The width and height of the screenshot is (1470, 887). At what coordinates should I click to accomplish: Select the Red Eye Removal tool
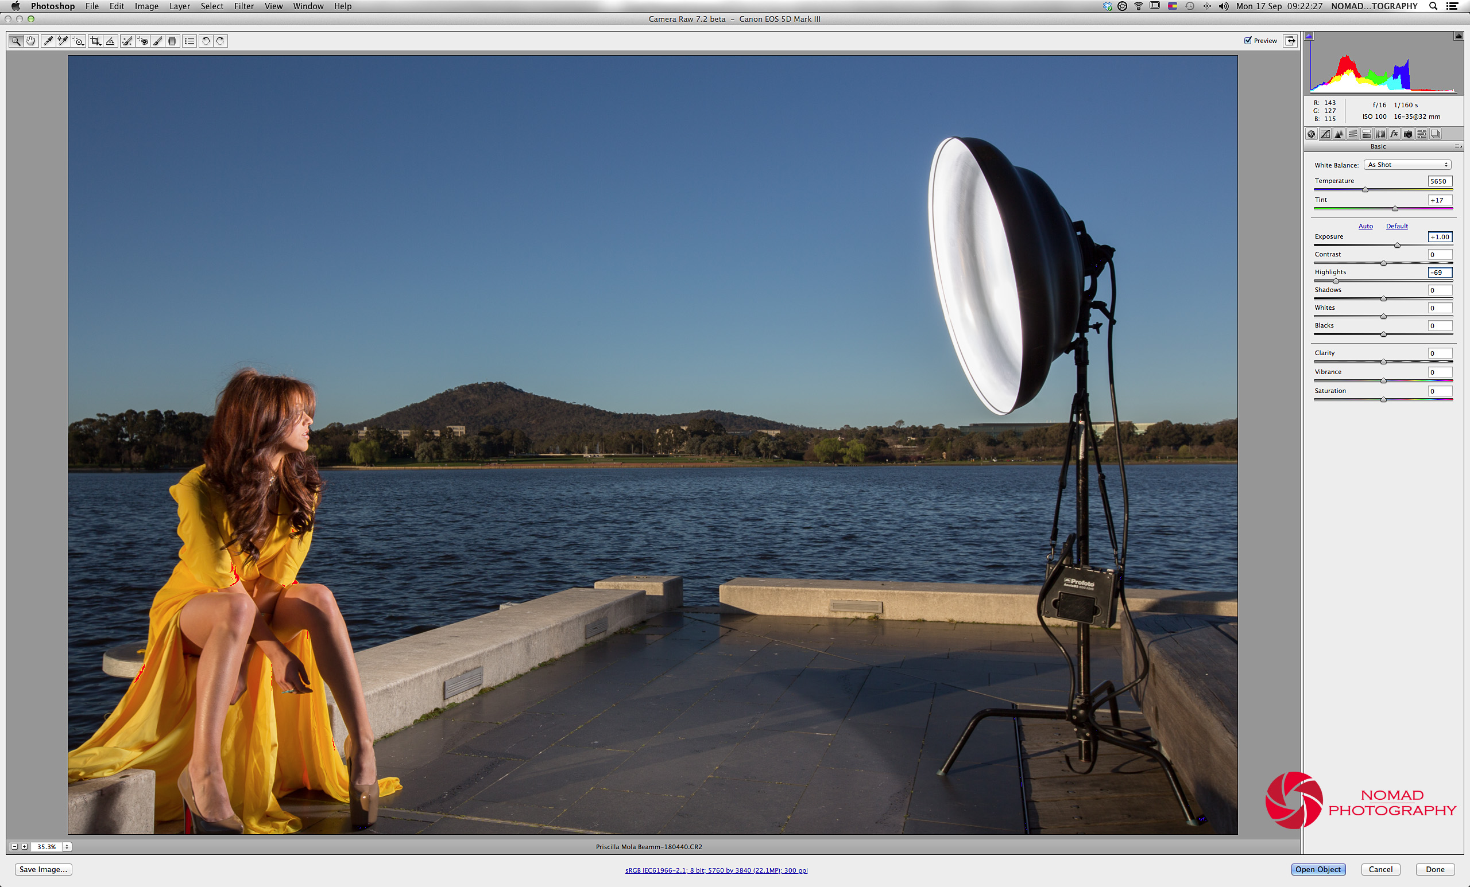pyautogui.click(x=142, y=41)
